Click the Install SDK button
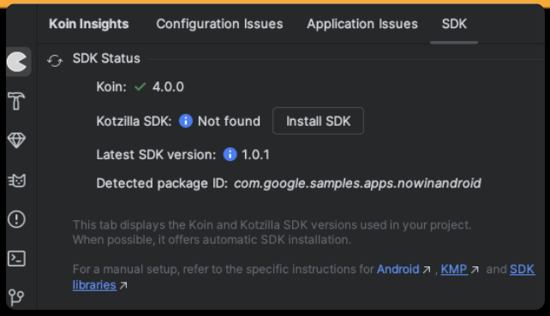This screenshot has height=316, width=550. pyautogui.click(x=318, y=121)
